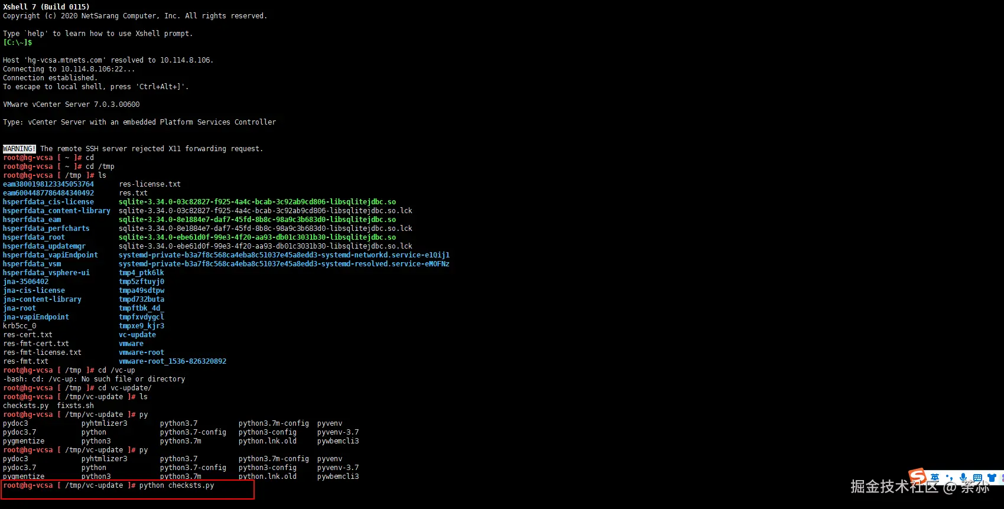The image size is (1004, 509).
Task: Click the 'WARNING!' highlighted label
Action: point(20,149)
